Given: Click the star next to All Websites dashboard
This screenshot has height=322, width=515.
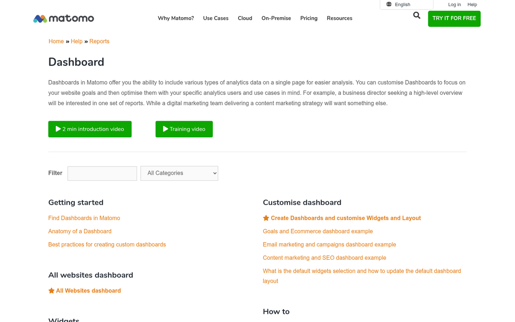Looking at the screenshot, I should 51,290.
